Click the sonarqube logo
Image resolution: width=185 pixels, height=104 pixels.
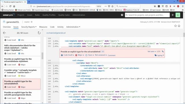click(9, 15)
